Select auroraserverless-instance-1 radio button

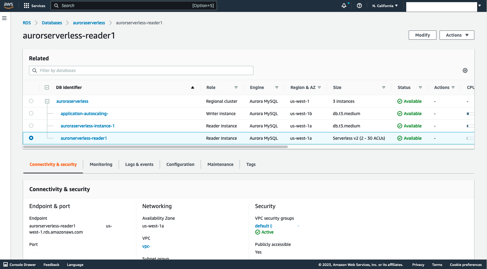pos(31,126)
